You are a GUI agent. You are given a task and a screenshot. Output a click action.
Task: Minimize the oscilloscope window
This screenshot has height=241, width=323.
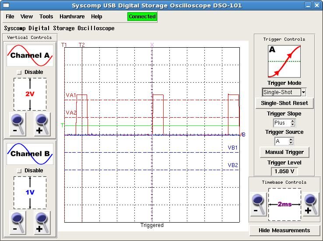[x=308, y=5]
